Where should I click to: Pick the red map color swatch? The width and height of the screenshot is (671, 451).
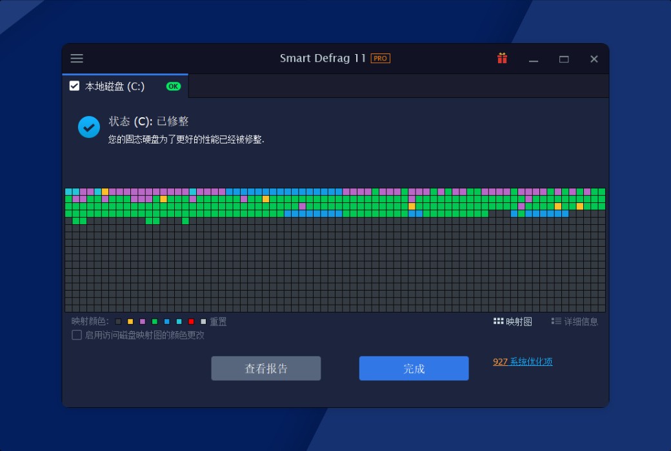point(191,321)
